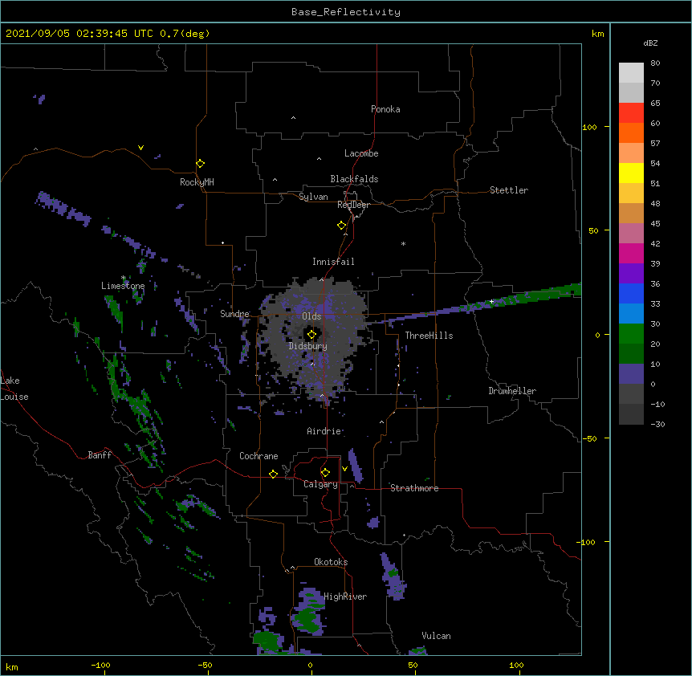Select the green 30 dBZ color swatch
The height and width of the screenshot is (676, 692).
[631, 334]
